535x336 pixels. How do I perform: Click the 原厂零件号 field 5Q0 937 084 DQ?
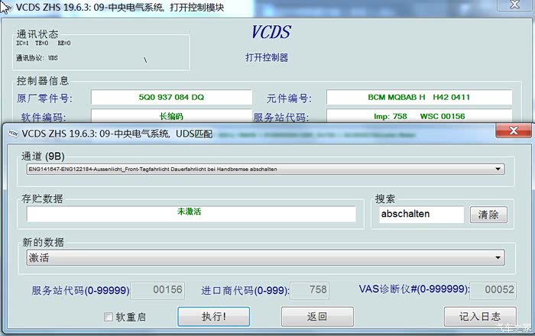[x=171, y=98]
